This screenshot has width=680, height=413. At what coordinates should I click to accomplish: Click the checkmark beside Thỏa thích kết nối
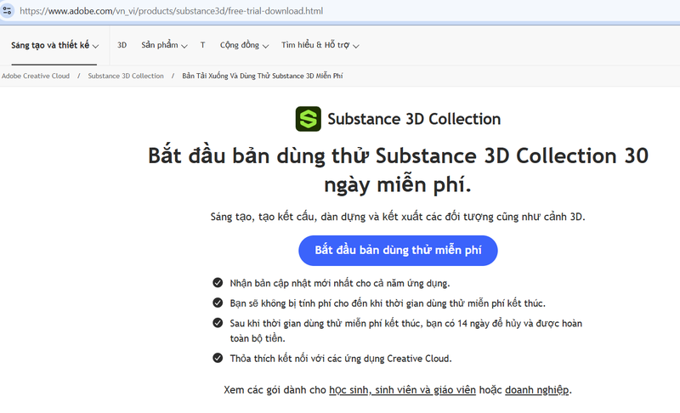coord(218,358)
